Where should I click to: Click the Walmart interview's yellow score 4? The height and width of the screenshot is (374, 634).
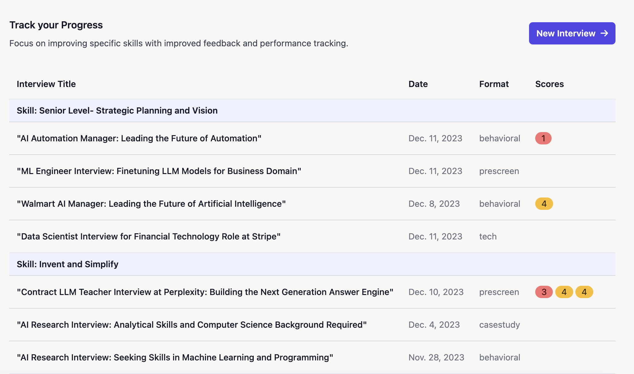coord(544,204)
